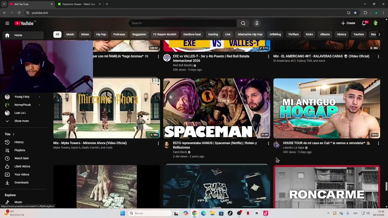Click the address bar youtube.com
Viewport: 388px width, 218px height.
40,13
